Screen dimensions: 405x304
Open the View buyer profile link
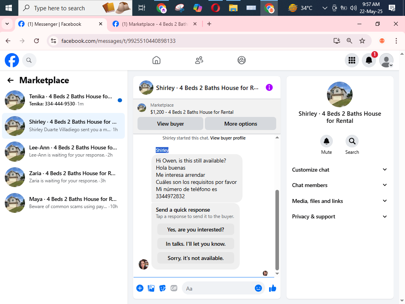tap(228, 138)
